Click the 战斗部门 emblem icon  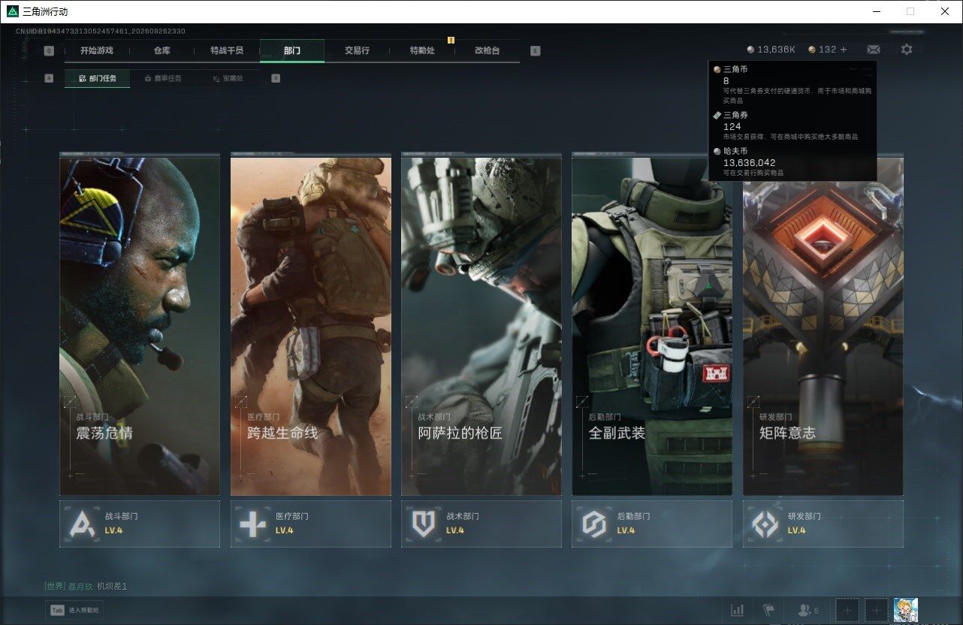pos(82,524)
